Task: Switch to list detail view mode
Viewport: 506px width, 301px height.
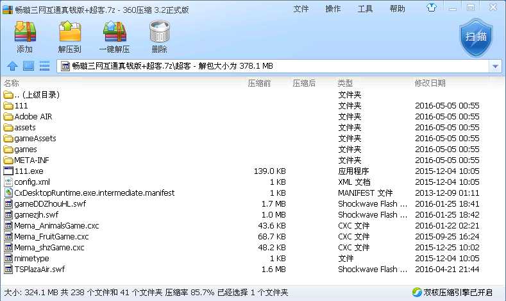Action: tap(44, 66)
